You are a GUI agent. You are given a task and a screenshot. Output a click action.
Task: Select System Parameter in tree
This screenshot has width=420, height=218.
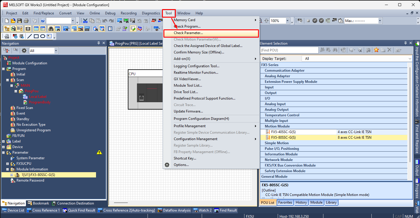[x=30, y=158]
